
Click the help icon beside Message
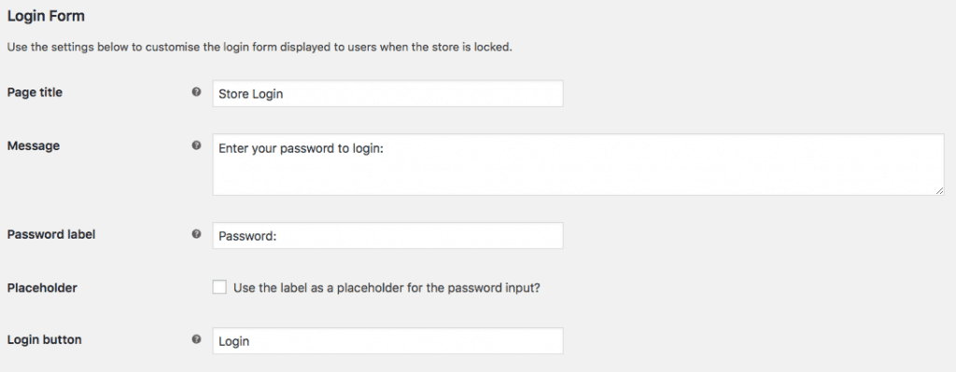click(196, 145)
